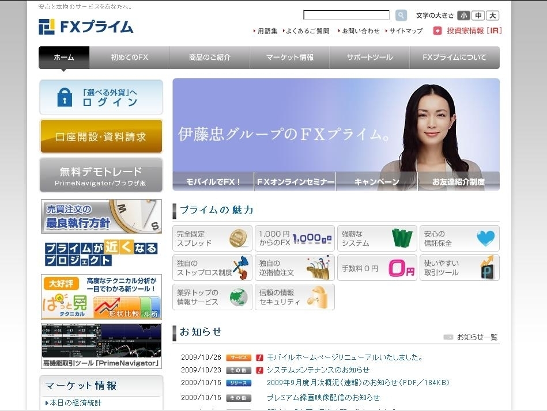Screen dimensions: 547x411
Task: Open the 商品のご紹介 navigation tab
Action: click(x=210, y=58)
